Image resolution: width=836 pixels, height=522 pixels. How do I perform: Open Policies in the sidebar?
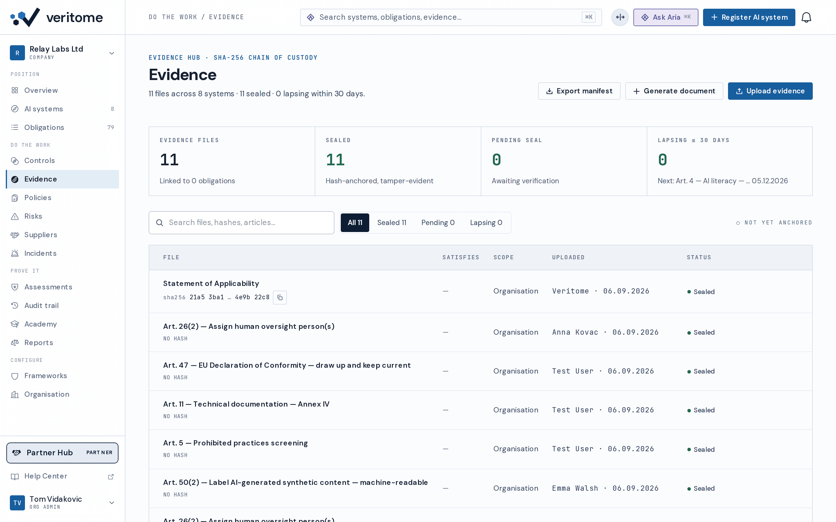point(62,197)
